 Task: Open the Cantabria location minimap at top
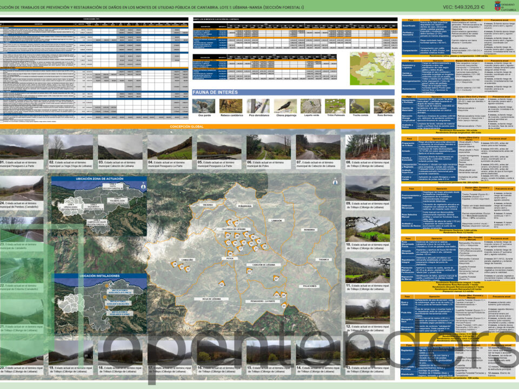372,69
